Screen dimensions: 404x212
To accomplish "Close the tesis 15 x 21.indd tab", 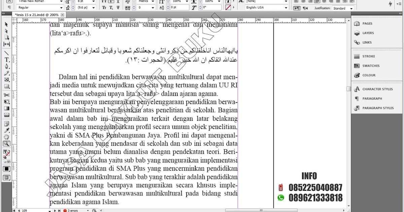I will [63, 15].
